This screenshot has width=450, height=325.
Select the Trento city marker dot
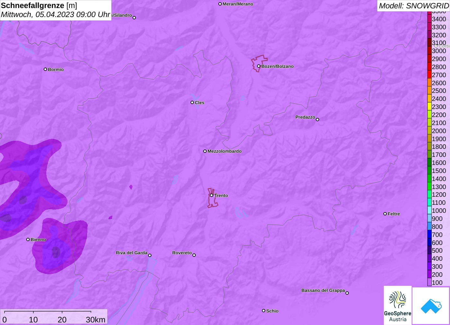tap(212, 195)
